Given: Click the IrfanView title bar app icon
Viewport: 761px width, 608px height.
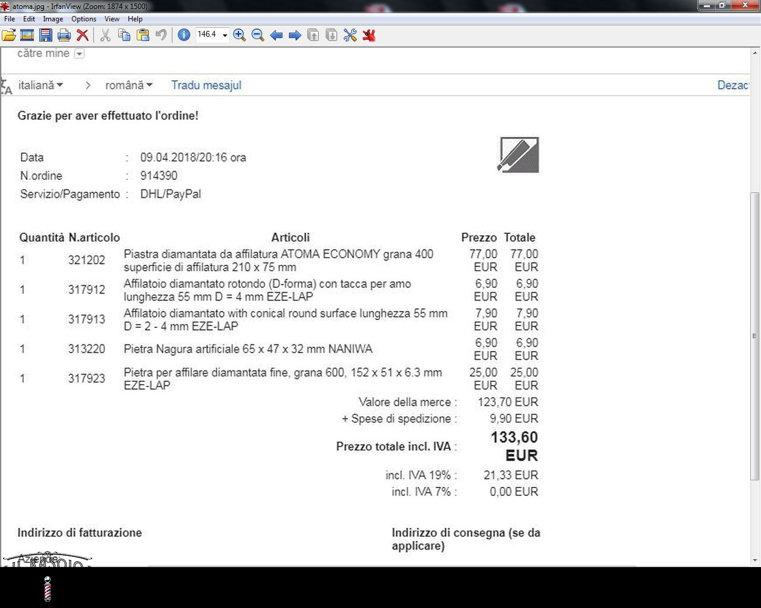Looking at the screenshot, I should tap(5, 6).
